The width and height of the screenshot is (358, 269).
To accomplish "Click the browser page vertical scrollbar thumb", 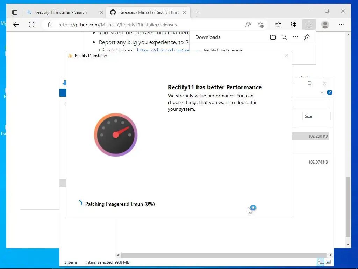I will click(x=348, y=207).
